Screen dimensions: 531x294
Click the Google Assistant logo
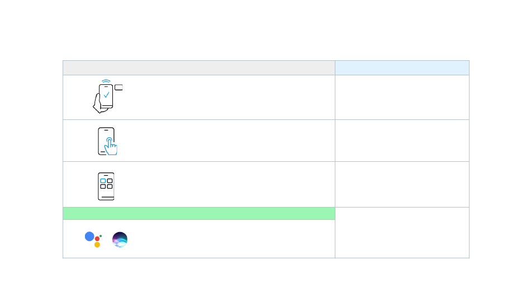[93, 239]
